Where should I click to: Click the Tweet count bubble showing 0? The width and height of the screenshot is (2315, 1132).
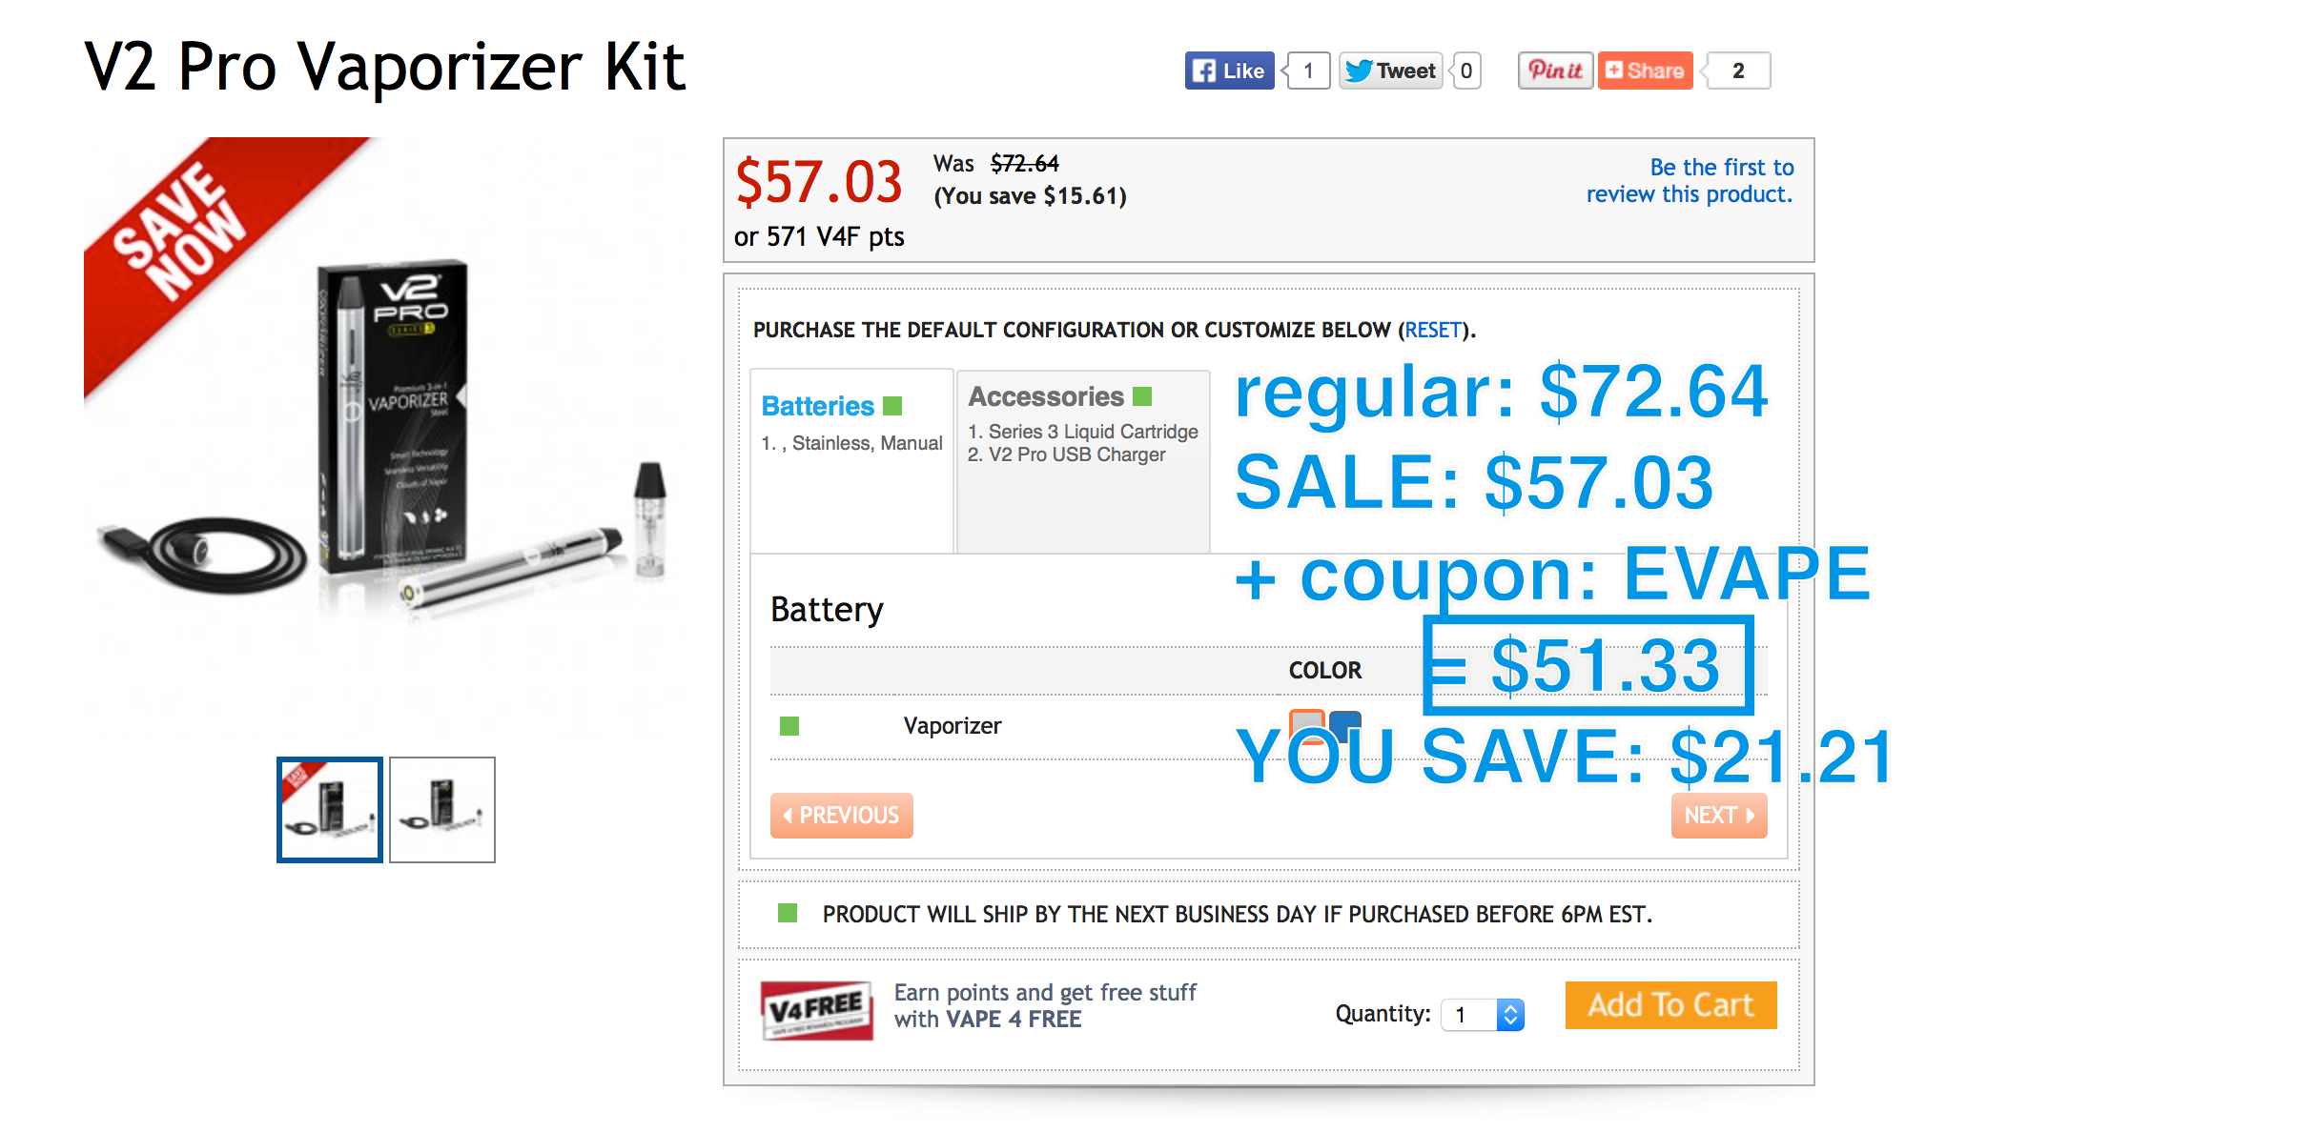[x=1466, y=71]
